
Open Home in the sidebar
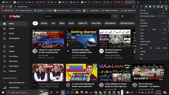coord(14,23)
